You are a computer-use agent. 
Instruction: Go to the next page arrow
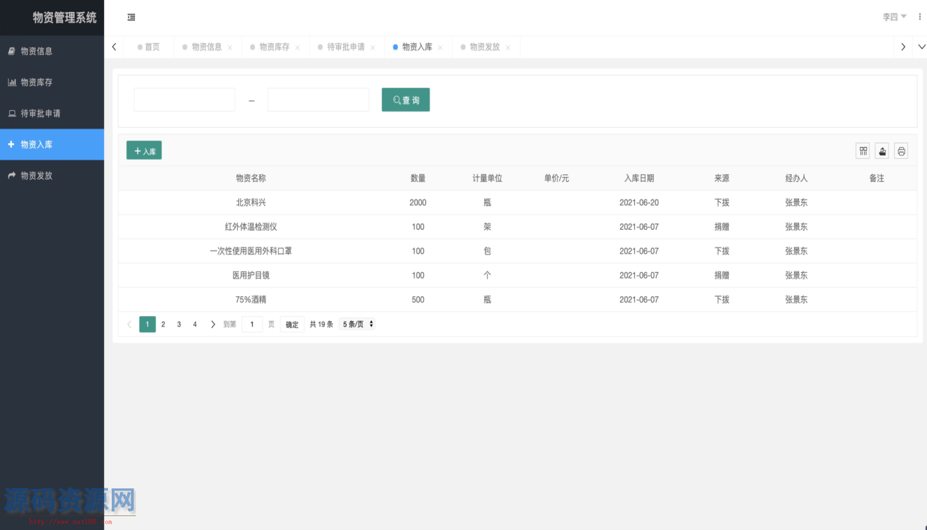(x=213, y=324)
